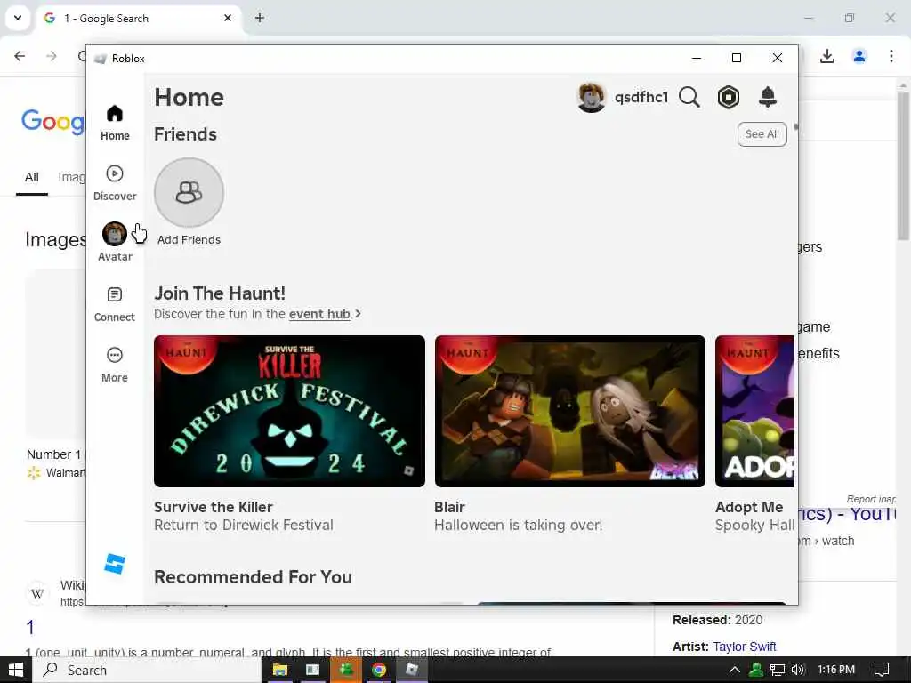Screen dimensions: 911x683
Task: Click the Add Friends circle icon
Action: click(x=189, y=192)
